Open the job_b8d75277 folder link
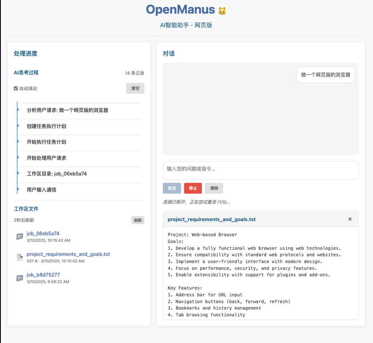The height and width of the screenshot is (343, 373). [43, 275]
